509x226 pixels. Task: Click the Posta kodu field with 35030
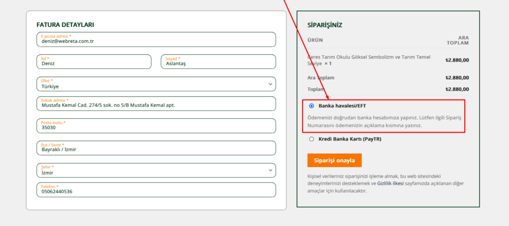point(156,126)
